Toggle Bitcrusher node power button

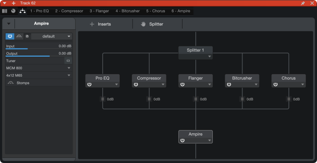pos(229,84)
